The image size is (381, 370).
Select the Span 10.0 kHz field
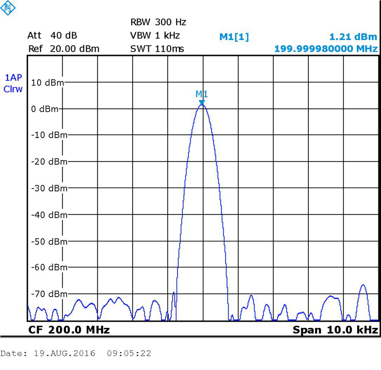335,330
